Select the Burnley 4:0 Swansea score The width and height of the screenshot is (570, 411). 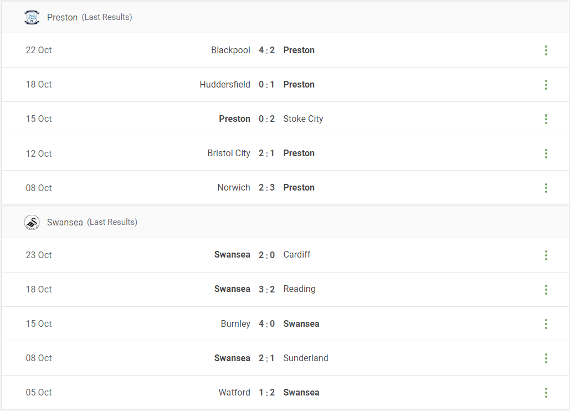coord(266,324)
